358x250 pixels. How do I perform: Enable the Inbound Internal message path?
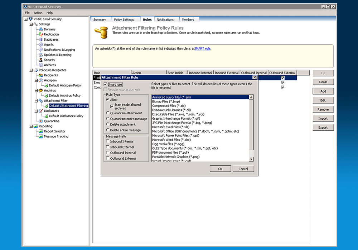pos(108,141)
